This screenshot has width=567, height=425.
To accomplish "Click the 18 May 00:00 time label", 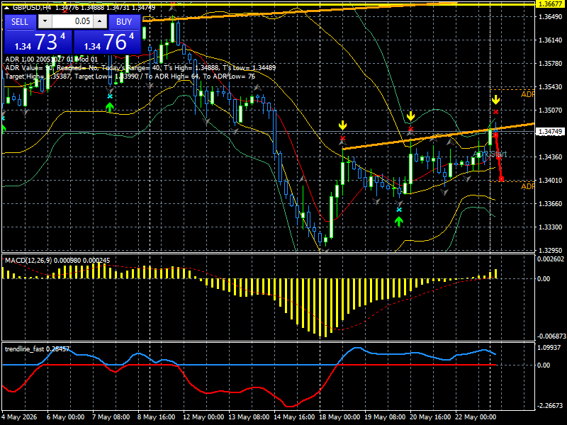I will (x=339, y=416).
